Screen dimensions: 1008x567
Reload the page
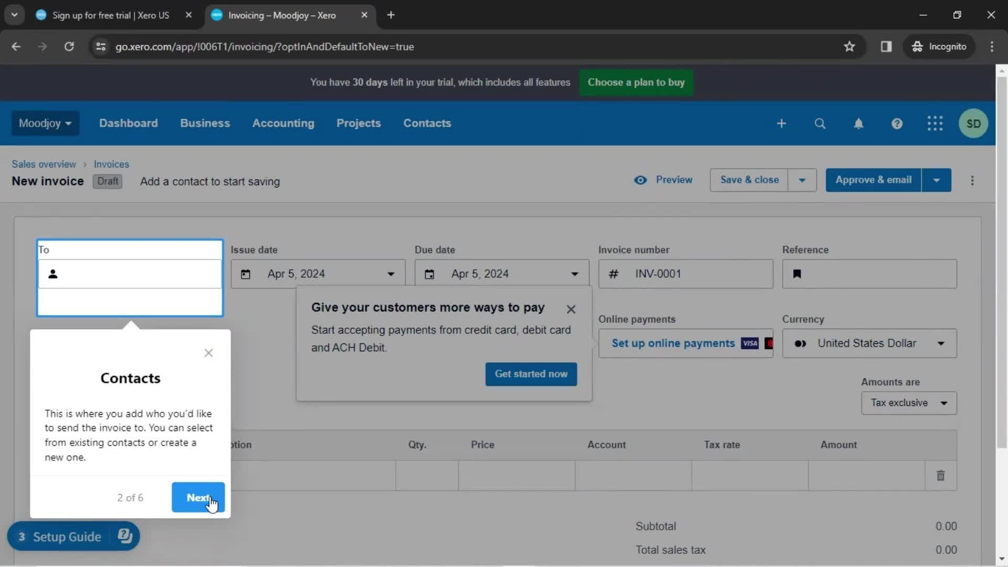click(x=69, y=47)
